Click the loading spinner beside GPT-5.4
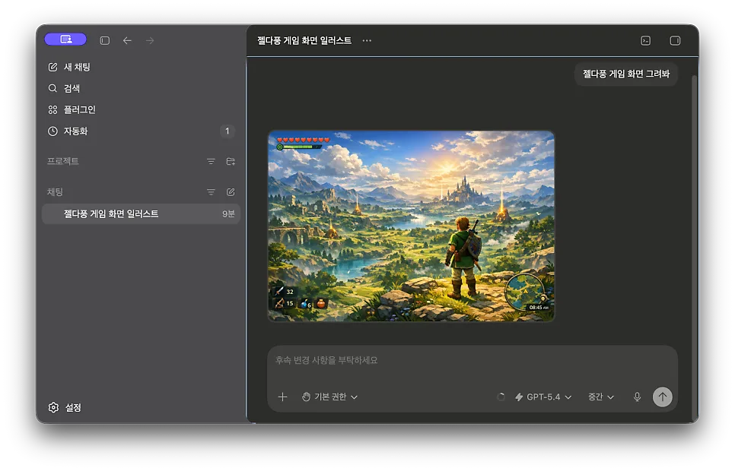 tap(501, 397)
